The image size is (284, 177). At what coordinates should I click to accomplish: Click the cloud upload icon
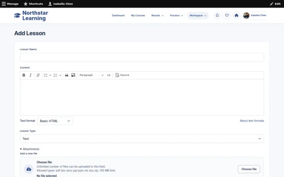pyautogui.click(x=29, y=169)
